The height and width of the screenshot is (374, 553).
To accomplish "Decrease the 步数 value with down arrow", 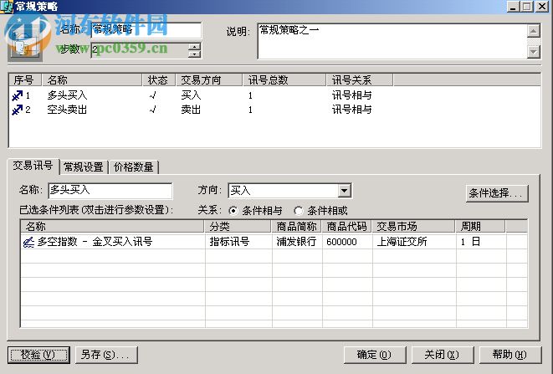I will [194, 54].
